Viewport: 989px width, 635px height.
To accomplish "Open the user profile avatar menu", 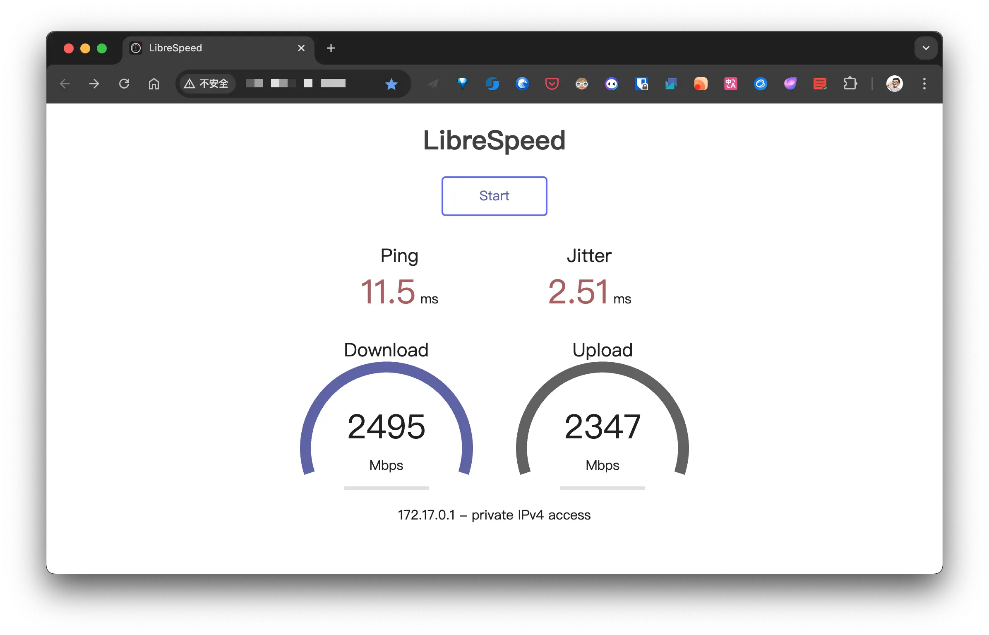I will (894, 84).
